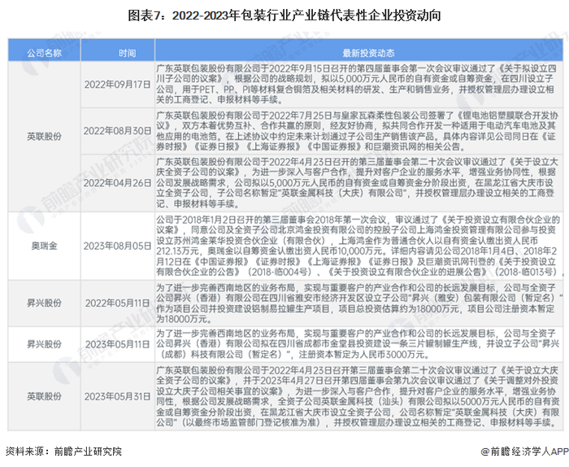The width and height of the screenshot is (569, 467).
Task: Click the 2022年08月30日 date cell
Action: [118, 131]
